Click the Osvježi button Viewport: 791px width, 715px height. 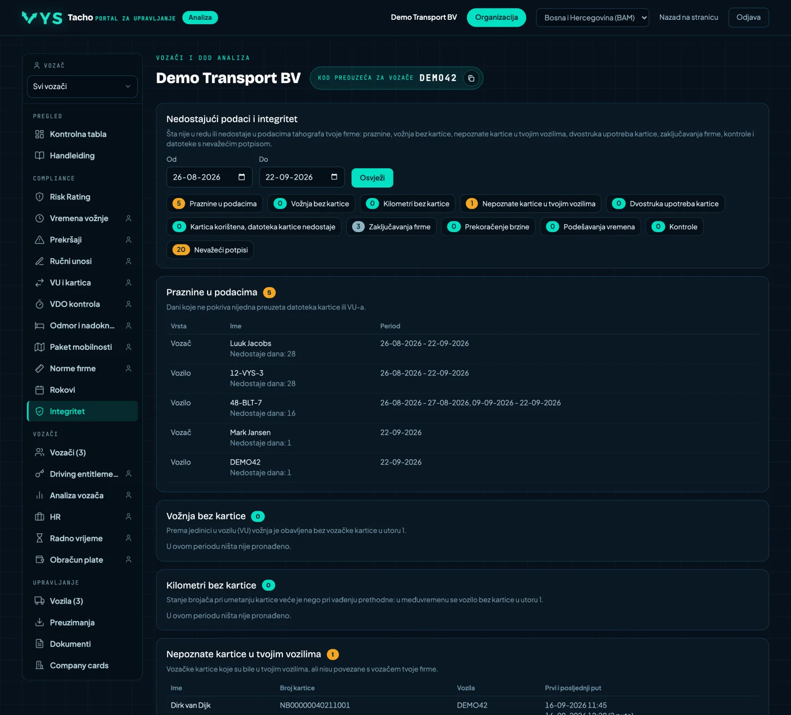[x=372, y=178]
